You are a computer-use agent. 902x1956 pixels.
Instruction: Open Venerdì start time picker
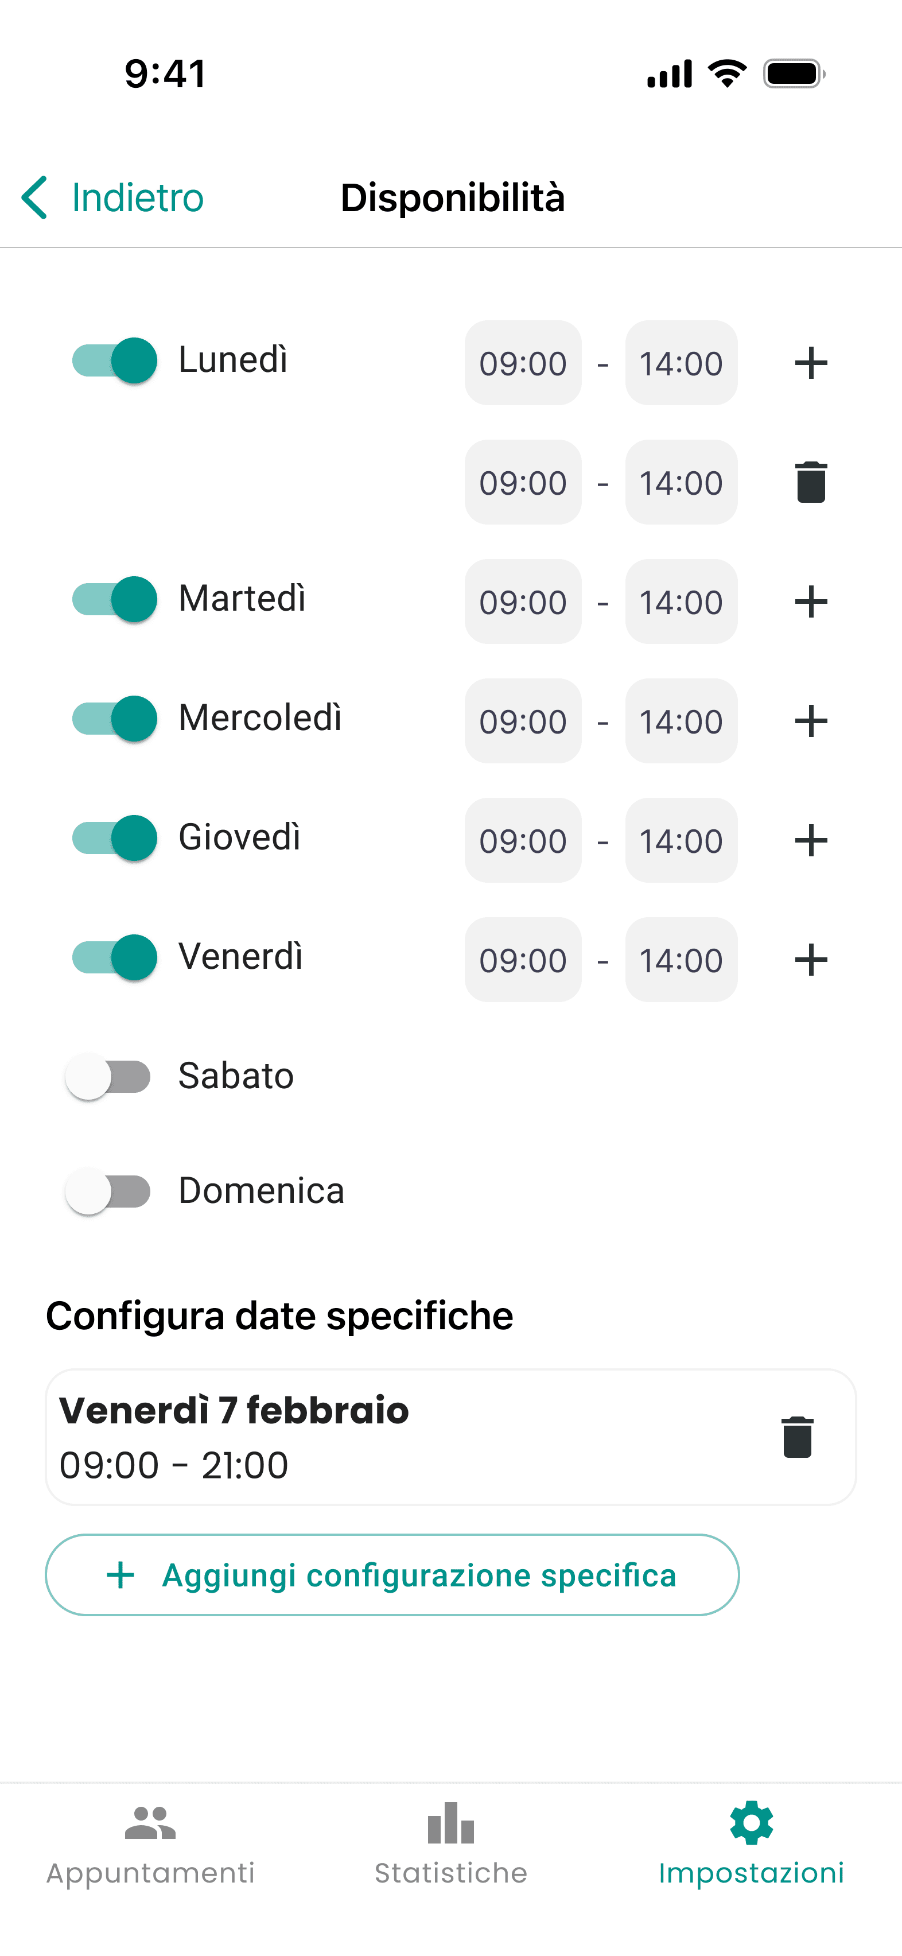(522, 959)
